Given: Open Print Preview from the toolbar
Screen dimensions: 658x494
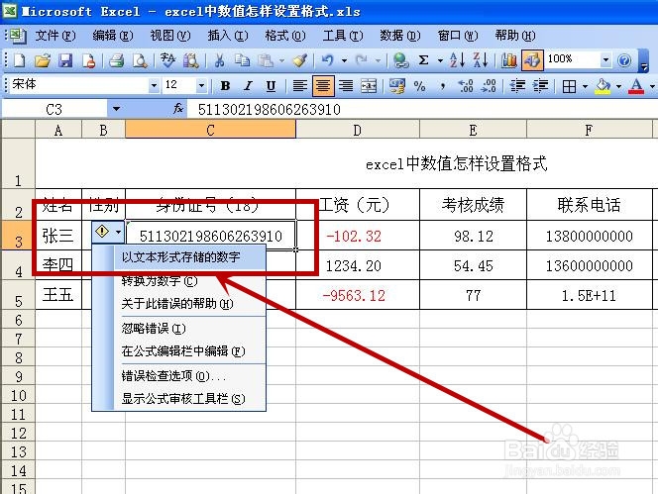Looking at the screenshot, I should (140, 60).
